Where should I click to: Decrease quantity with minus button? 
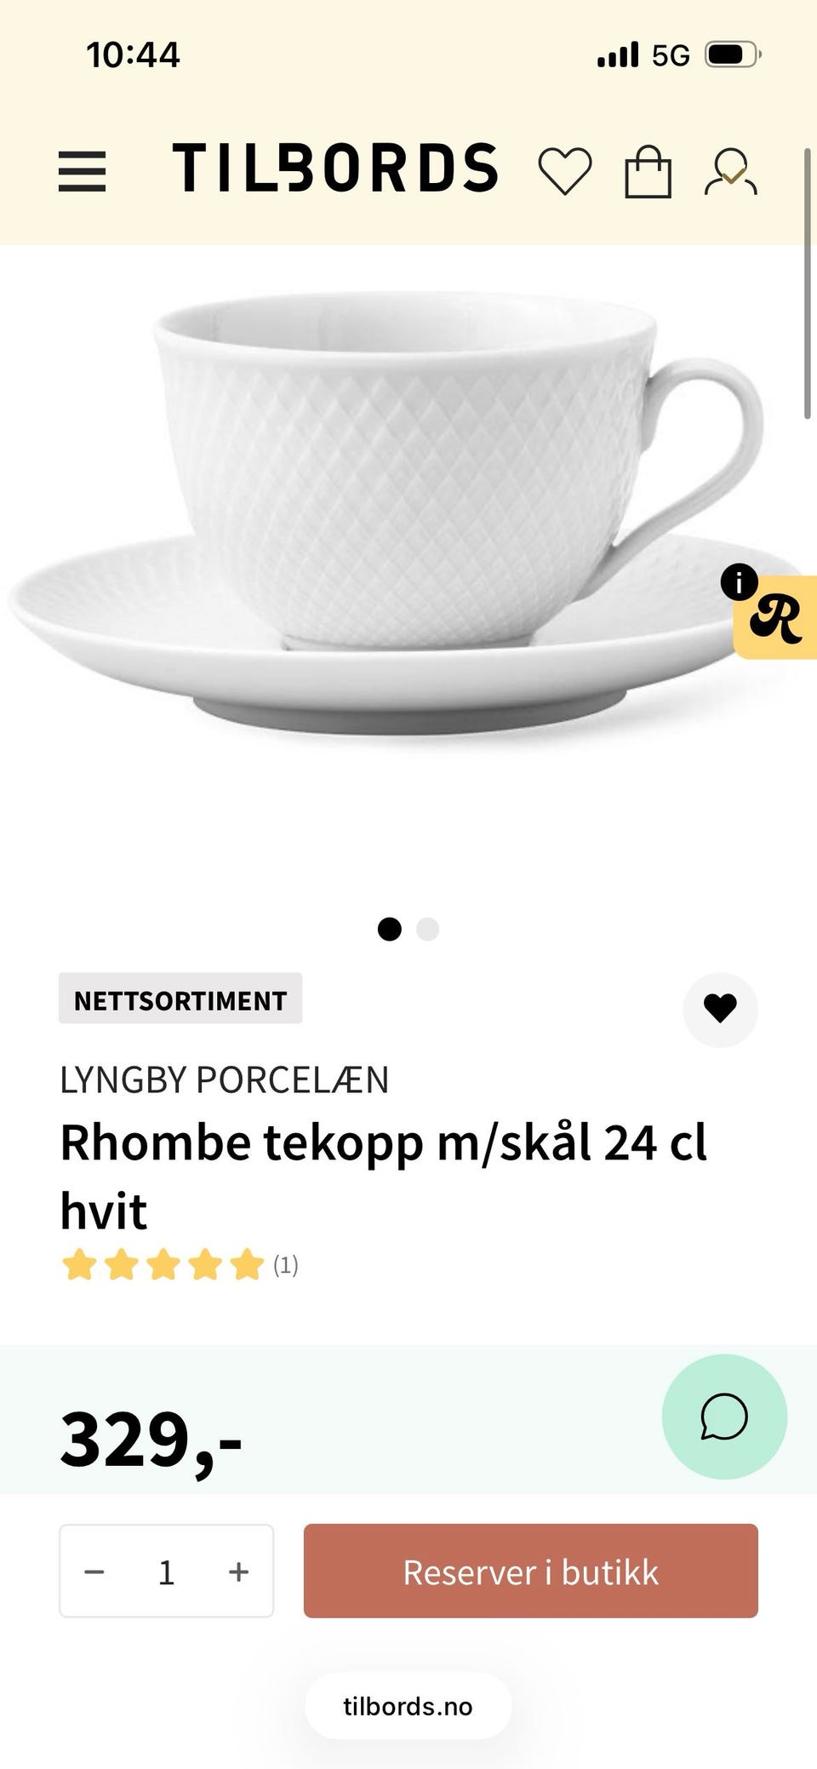pos(94,1571)
